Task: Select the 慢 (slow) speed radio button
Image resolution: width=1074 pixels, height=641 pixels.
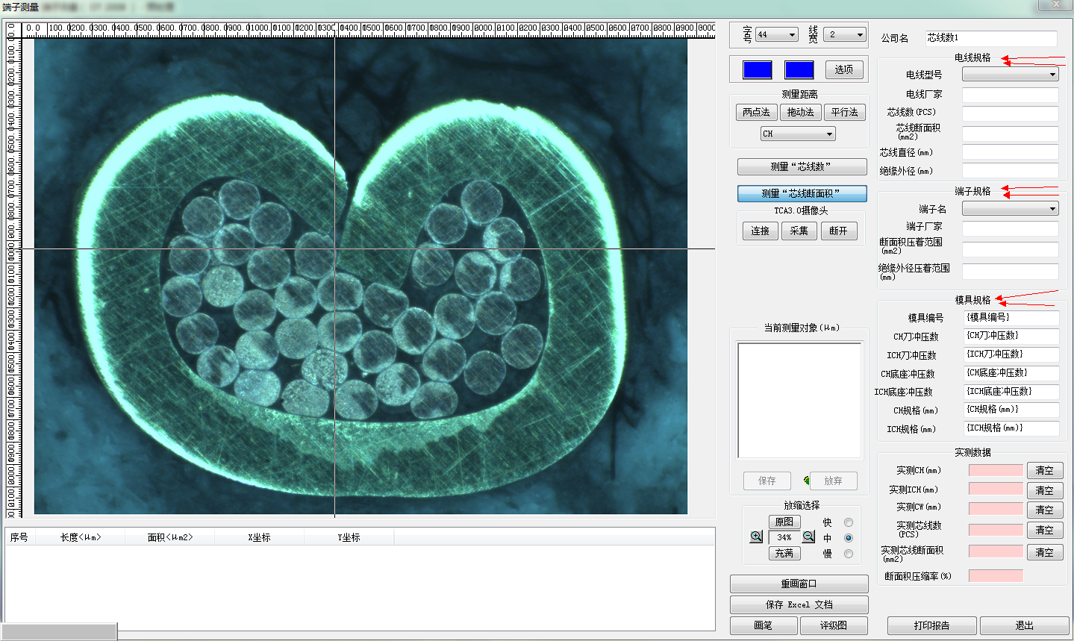Action: pos(848,554)
